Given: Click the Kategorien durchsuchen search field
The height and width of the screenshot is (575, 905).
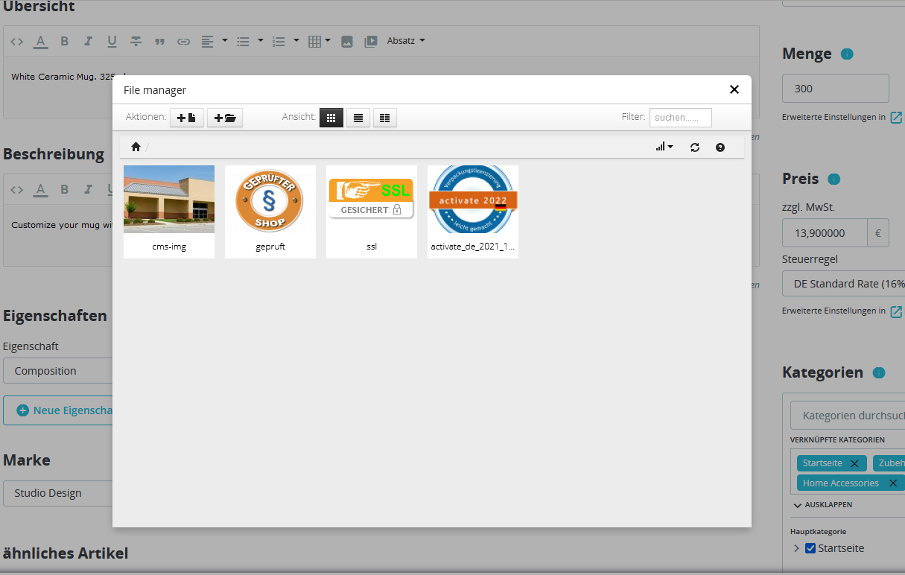Looking at the screenshot, I should pos(848,416).
